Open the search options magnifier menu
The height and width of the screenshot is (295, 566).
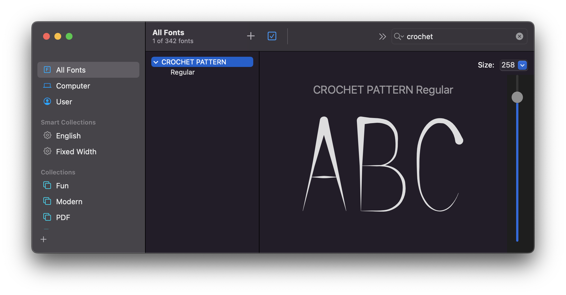(399, 36)
